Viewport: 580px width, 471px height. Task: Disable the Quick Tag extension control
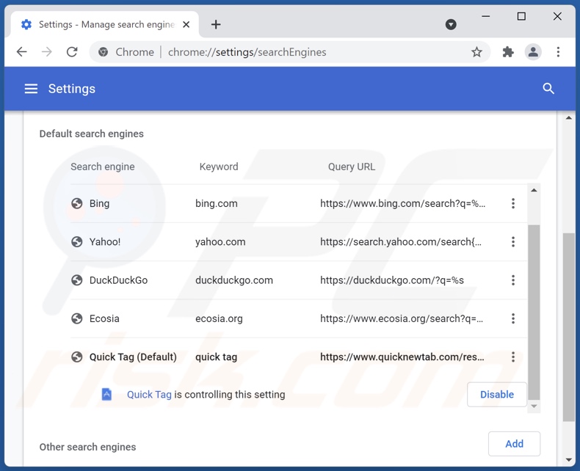(497, 395)
